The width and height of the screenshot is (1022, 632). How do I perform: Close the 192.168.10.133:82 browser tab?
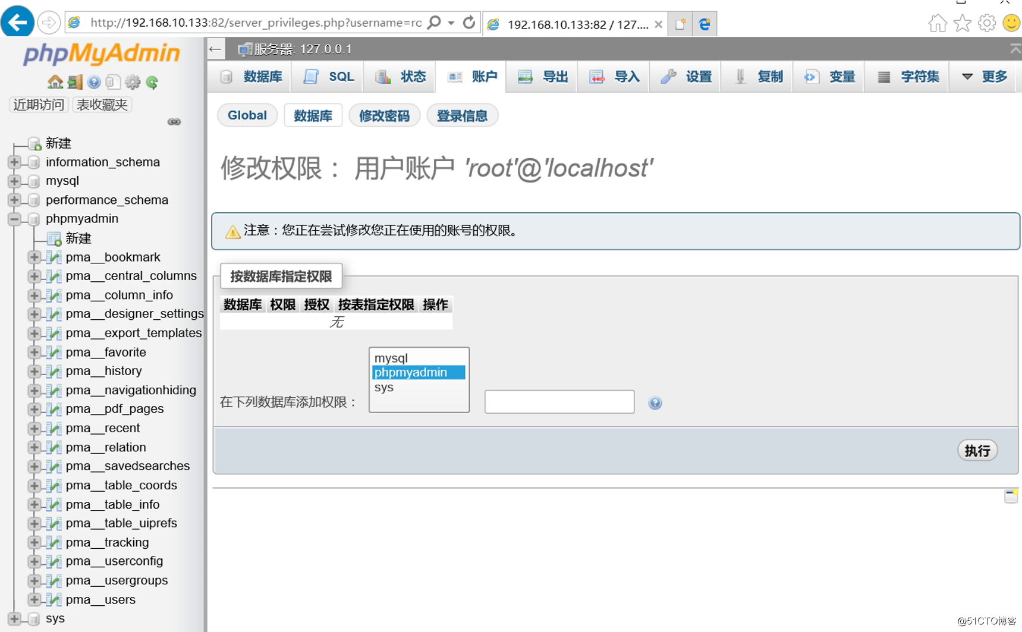click(x=658, y=24)
